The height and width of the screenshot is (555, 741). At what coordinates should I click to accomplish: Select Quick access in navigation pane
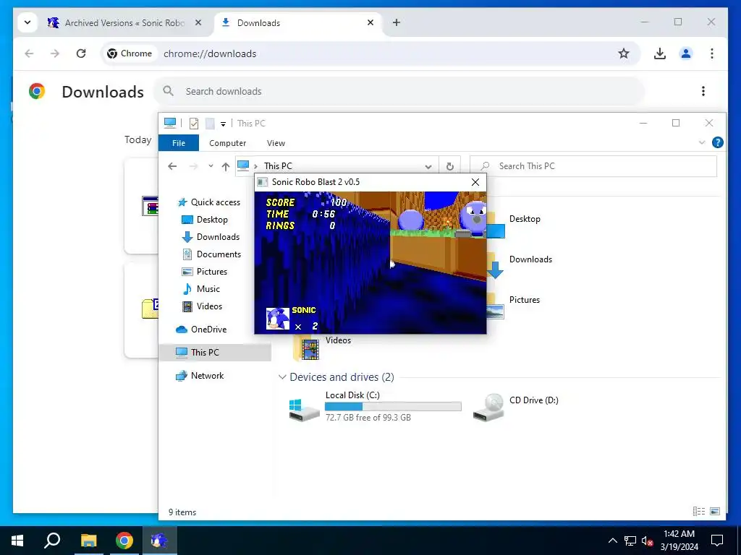(x=209, y=202)
